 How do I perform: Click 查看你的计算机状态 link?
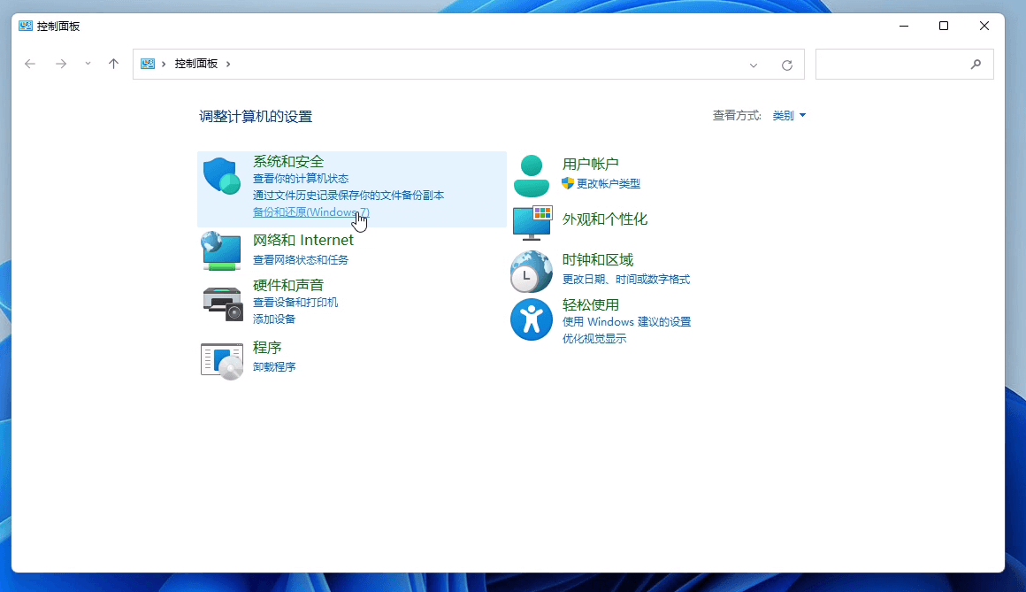pos(301,178)
